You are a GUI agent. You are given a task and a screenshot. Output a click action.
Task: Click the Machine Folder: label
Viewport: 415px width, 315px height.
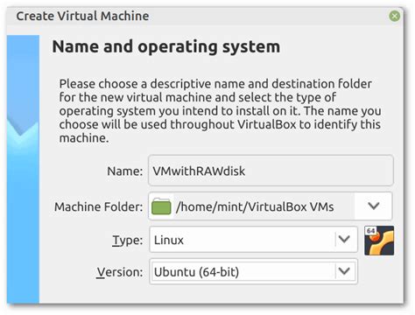(99, 206)
